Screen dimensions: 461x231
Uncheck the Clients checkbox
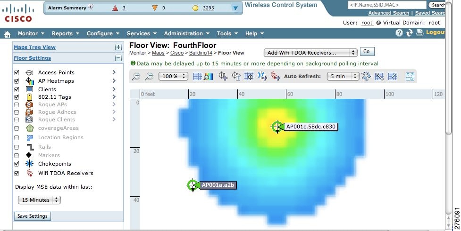(x=17, y=89)
